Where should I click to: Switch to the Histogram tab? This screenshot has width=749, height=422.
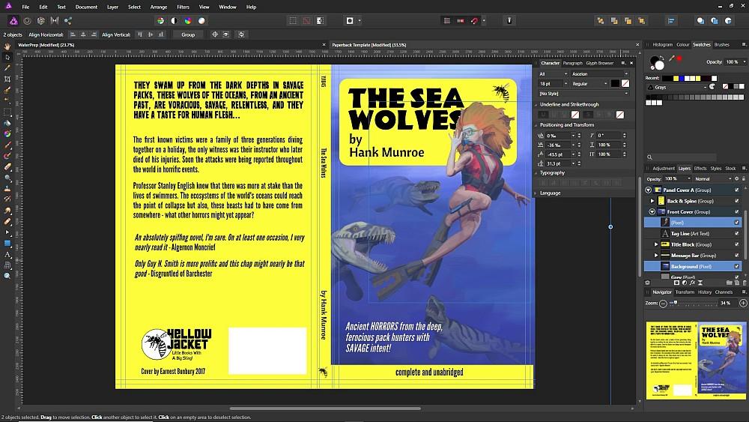coord(662,44)
